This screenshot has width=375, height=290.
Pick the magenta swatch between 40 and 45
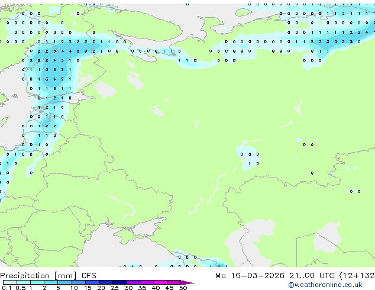coord(160,282)
